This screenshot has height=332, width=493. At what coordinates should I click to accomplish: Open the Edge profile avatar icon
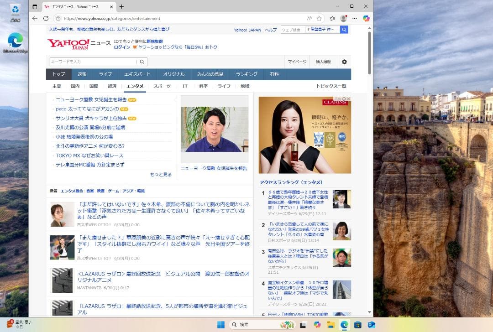point(343,18)
